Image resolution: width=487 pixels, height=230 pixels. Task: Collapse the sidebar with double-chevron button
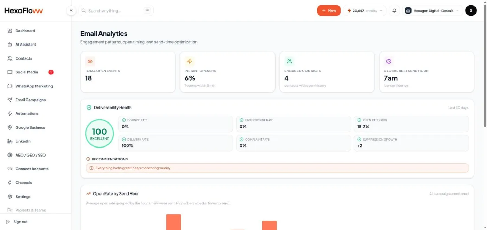pos(71,11)
